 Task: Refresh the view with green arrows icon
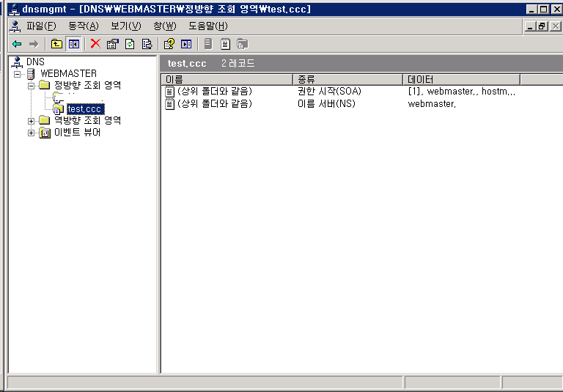pos(130,44)
